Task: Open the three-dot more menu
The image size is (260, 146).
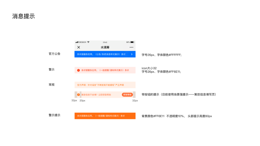Action: click(x=131, y=47)
